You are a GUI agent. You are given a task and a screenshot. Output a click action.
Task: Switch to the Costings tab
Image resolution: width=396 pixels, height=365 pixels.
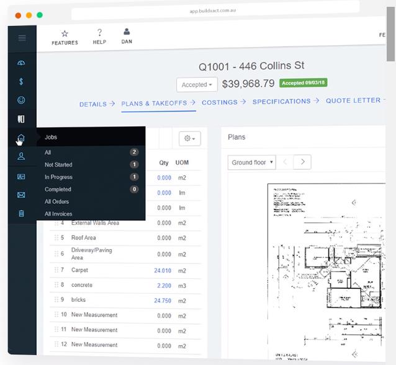220,102
